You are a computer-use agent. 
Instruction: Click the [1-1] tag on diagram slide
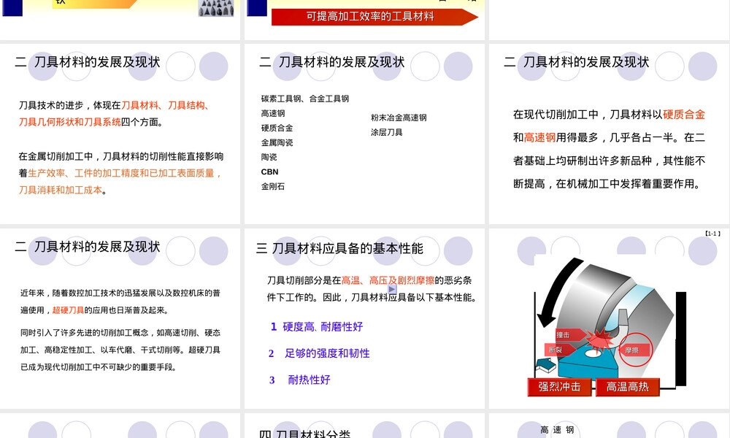[712, 234]
